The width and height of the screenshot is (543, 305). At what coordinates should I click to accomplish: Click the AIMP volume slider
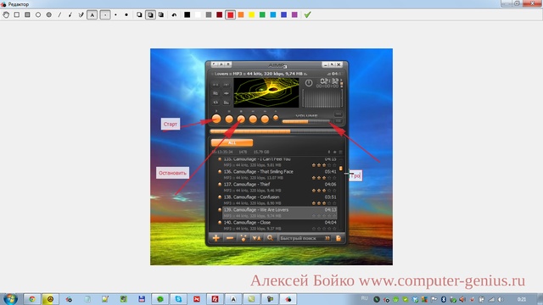(305, 122)
